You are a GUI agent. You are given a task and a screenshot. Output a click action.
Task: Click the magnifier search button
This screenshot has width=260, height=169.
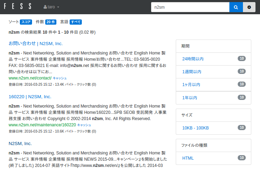point(236,7)
